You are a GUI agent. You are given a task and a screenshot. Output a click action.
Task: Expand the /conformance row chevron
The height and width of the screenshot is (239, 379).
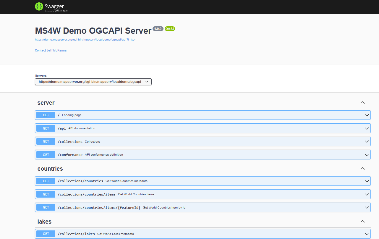(x=367, y=155)
